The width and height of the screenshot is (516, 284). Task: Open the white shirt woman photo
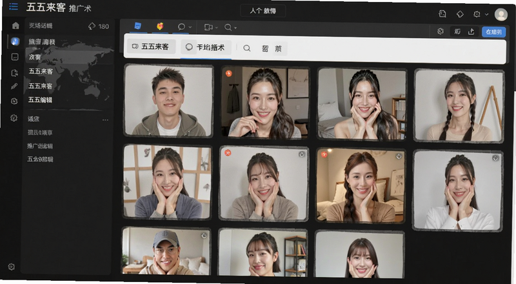[x=458, y=190]
